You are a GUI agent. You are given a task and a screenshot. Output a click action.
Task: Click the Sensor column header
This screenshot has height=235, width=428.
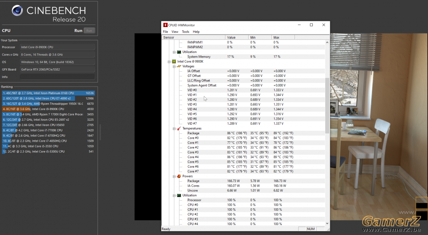(x=193, y=37)
